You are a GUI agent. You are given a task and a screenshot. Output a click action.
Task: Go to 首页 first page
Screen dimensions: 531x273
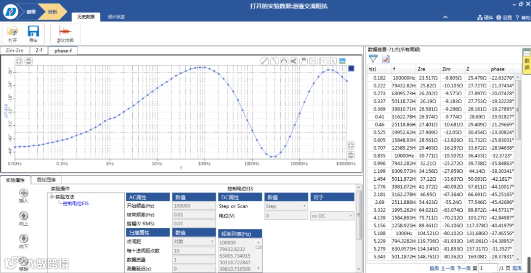point(434,268)
